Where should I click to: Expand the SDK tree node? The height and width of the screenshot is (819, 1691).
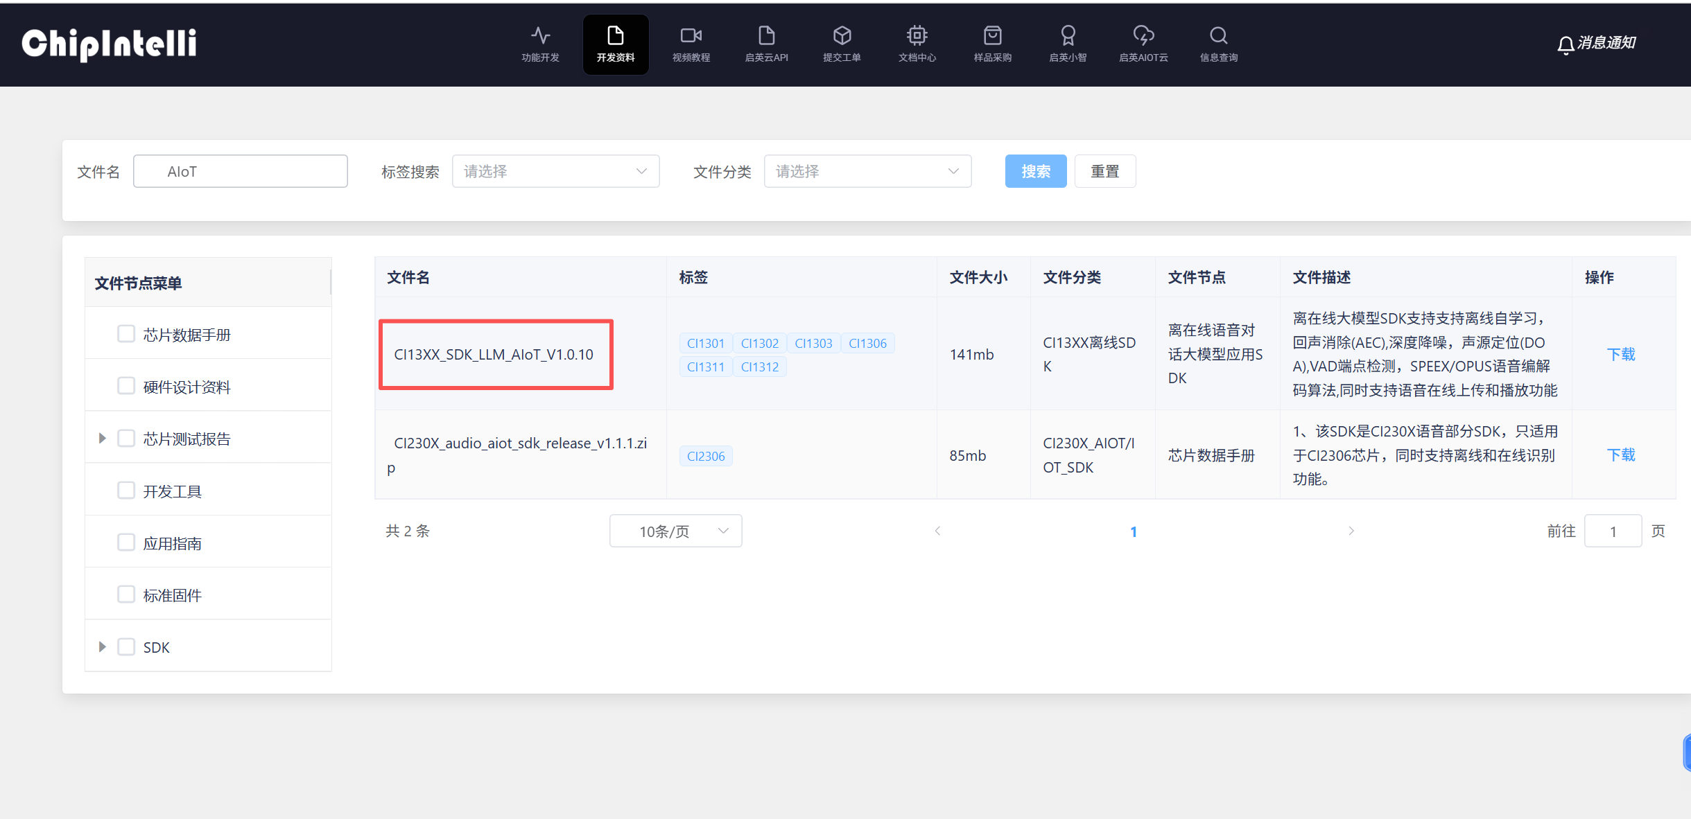[x=102, y=646]
